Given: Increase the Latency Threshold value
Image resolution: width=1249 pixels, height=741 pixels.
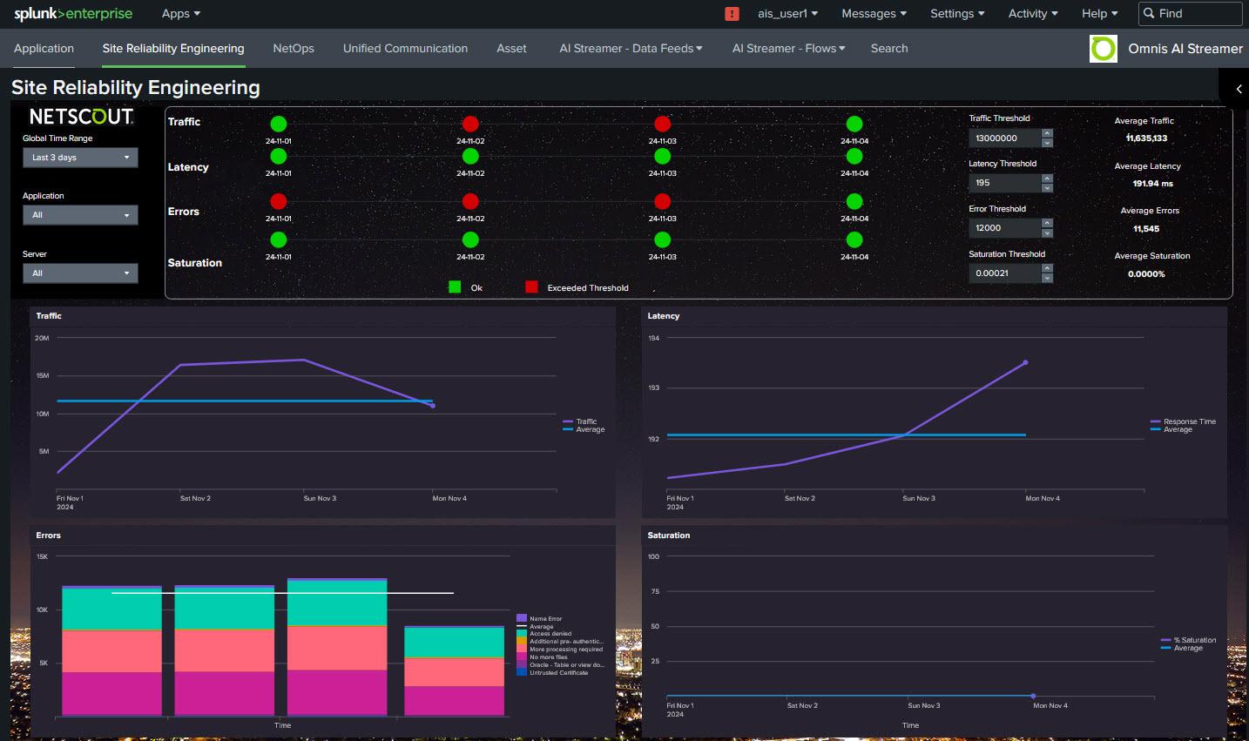Looking at the screenshot, I should tap(1047, 179).
